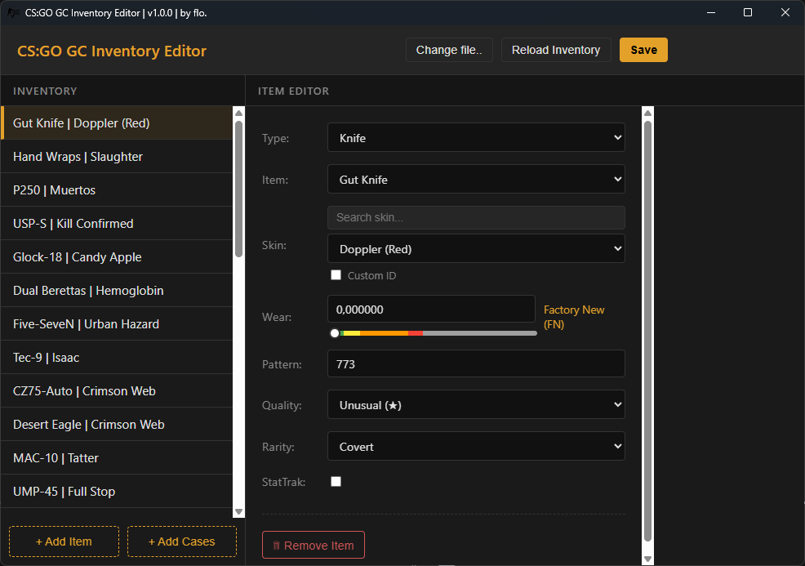Open the Type dropdown
This screenshot has height=566, width=805.
point(476,137)
